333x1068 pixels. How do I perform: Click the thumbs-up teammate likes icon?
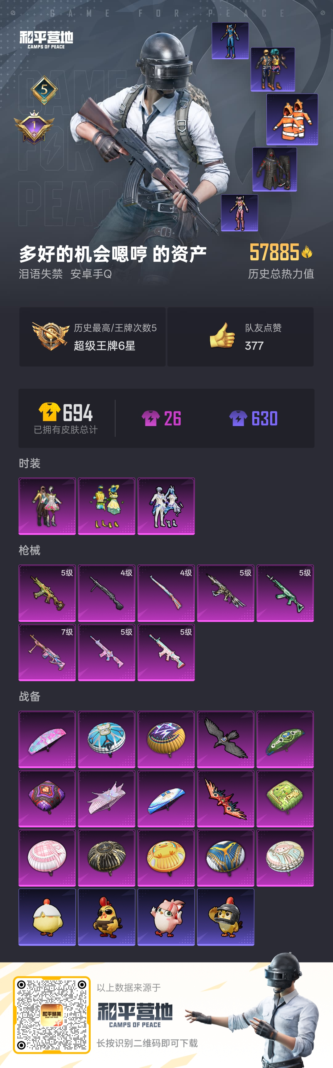(x=222, y=336)
